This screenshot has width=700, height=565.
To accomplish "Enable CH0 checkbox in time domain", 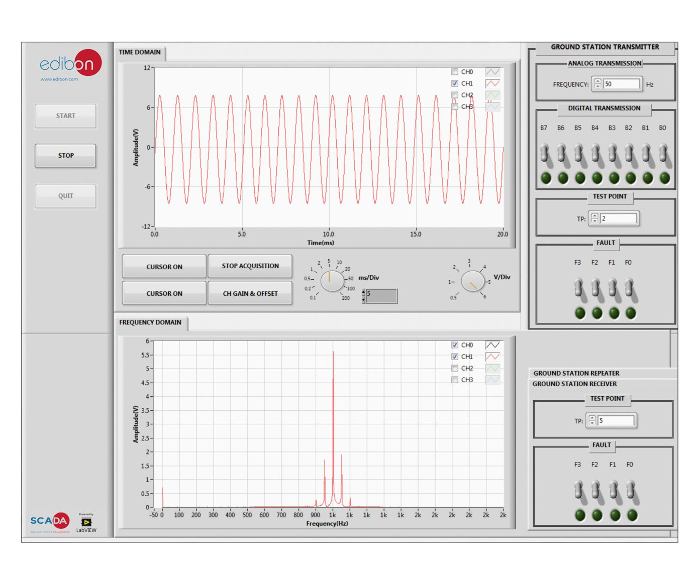I will coord(455,72).
